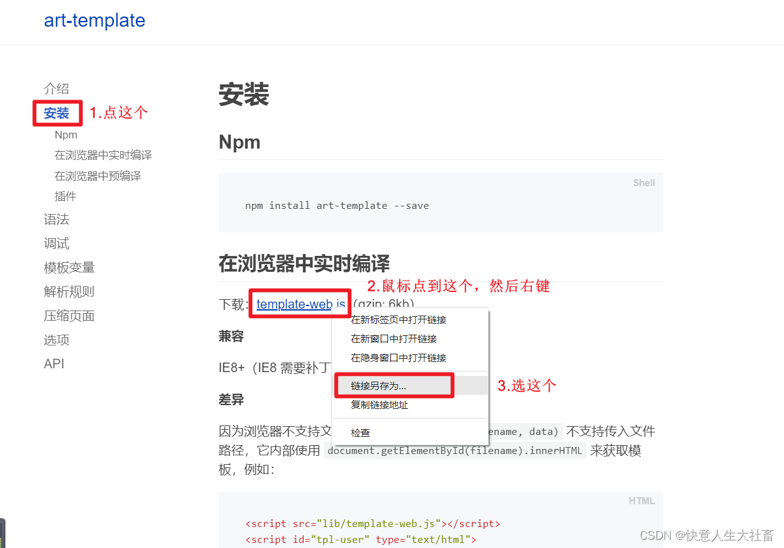This screenshot has width=784, height=548.
Task: Click the Npm section heading
Action: tap(240, 142)
